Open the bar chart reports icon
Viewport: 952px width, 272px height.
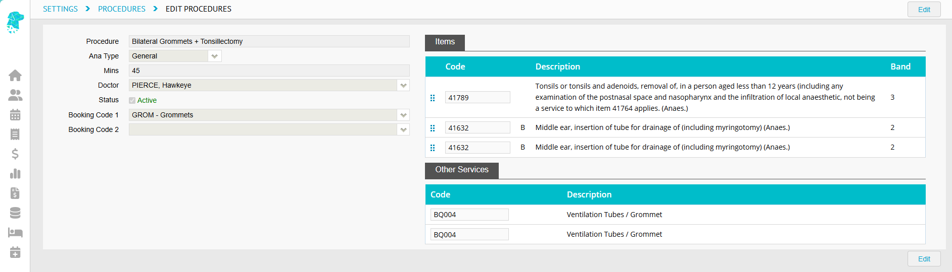[x=15, y=174]
